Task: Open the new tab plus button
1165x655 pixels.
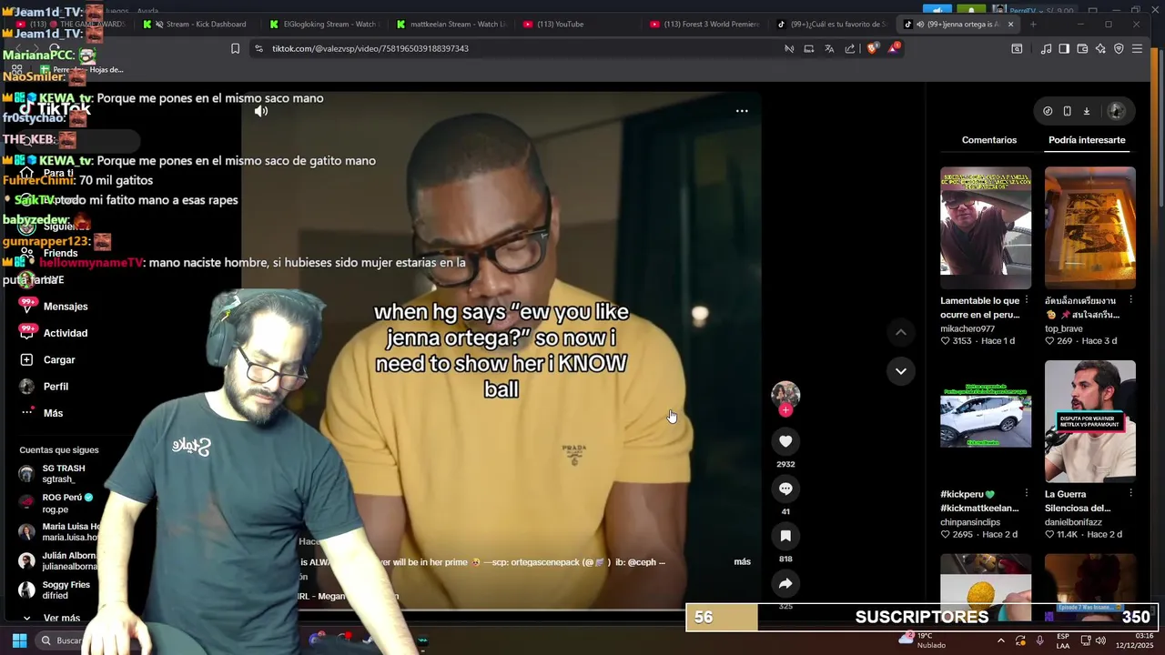Action: click(x=1032, y=24)
